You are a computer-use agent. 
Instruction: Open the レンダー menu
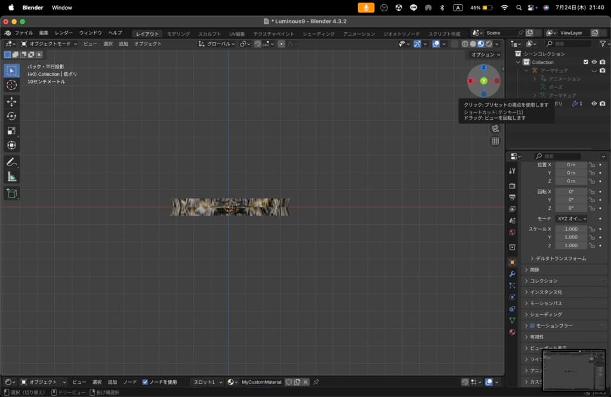(64, 33)
